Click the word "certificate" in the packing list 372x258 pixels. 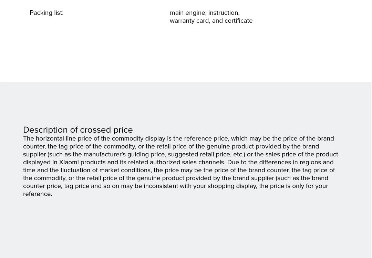tap(238, 21)
